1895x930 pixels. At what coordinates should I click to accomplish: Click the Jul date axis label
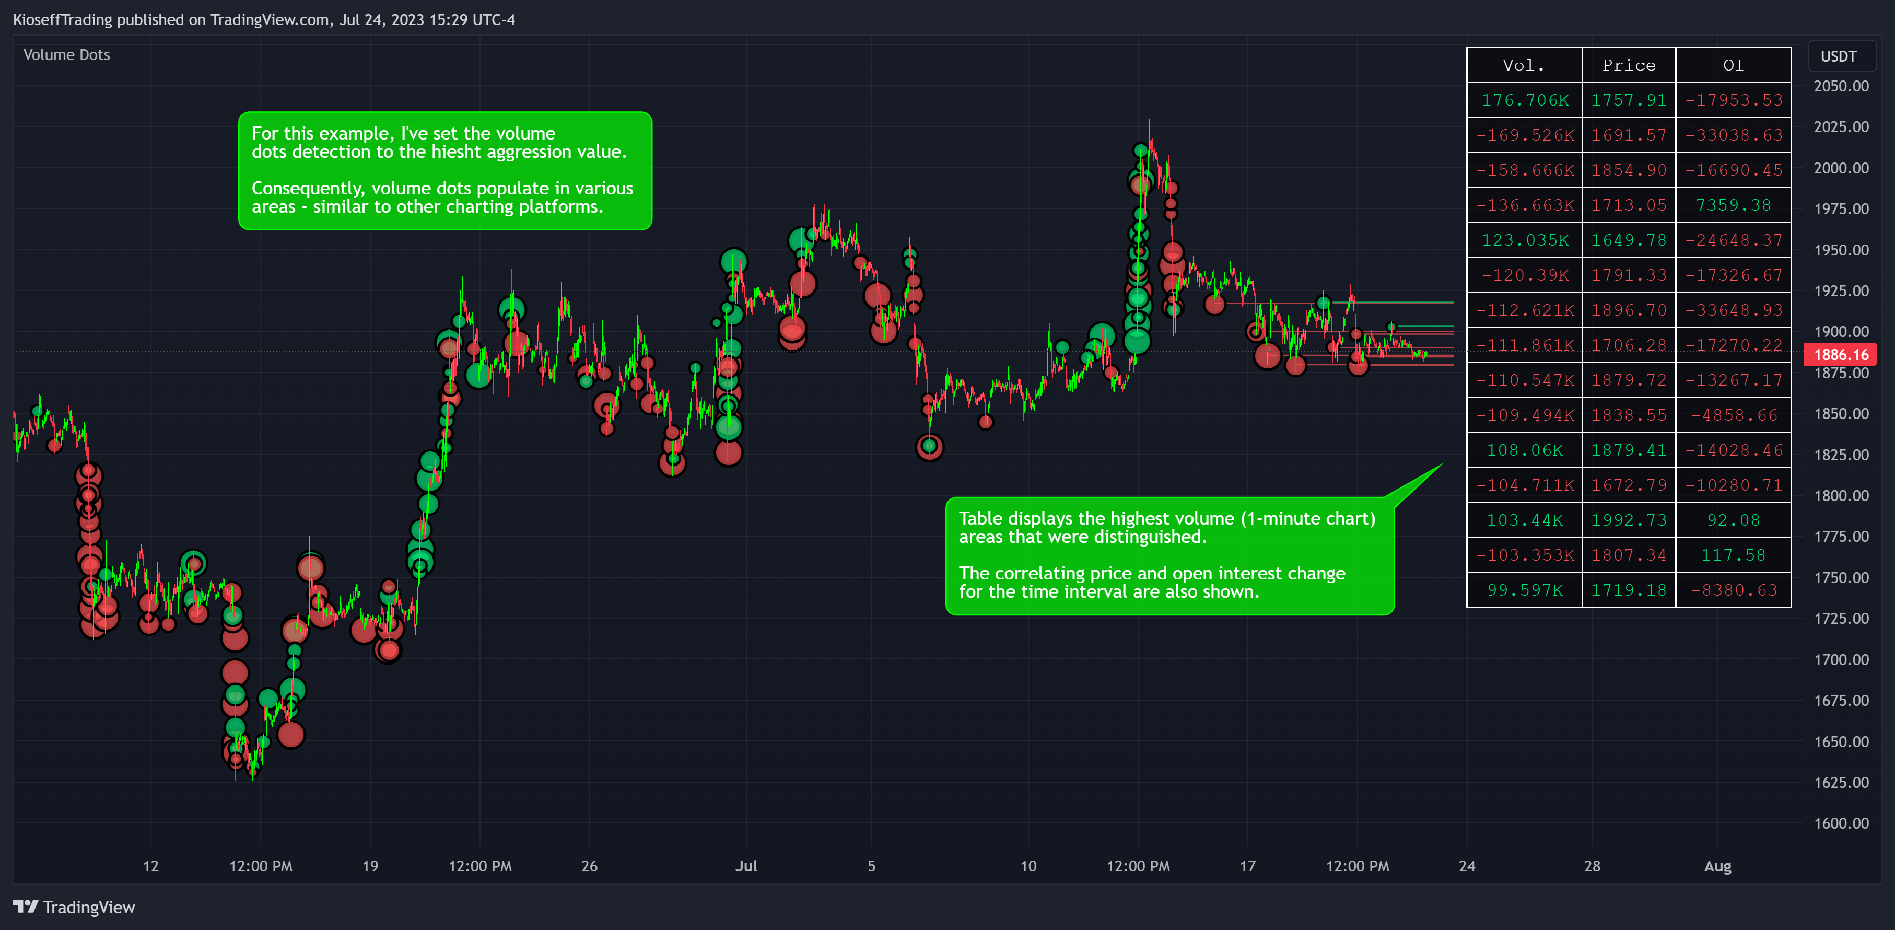pos(746,866)
